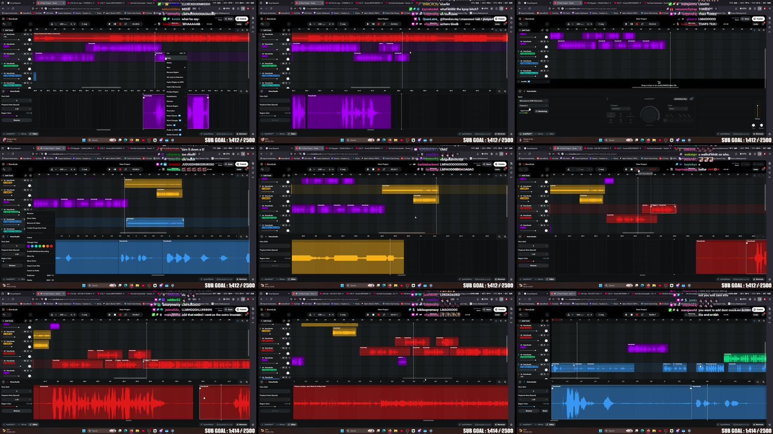The width and height of the screenshot is (773, 434).
Task: Toggle the AutoPitch power switch on
Action: pyautogui.click(x=607, y=99)
